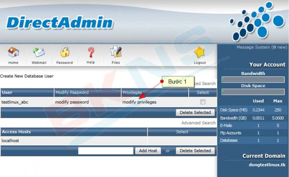Sort by the User column header
The image size is (289, 177).
click(x=7, y=92)
